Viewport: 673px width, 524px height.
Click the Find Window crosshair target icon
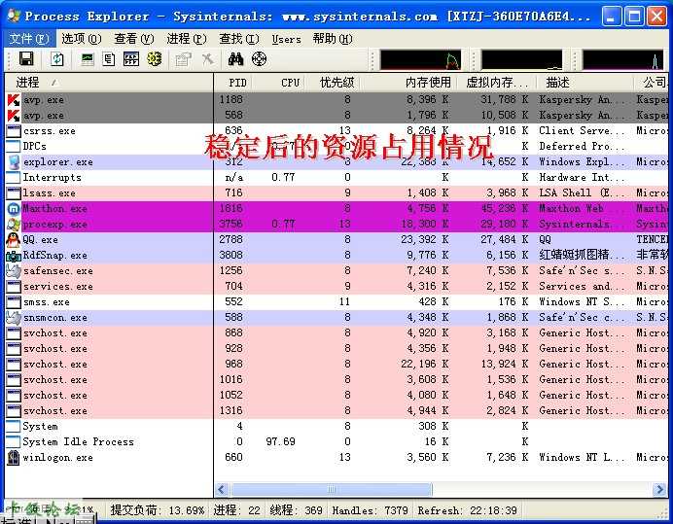tap(259, 58)
